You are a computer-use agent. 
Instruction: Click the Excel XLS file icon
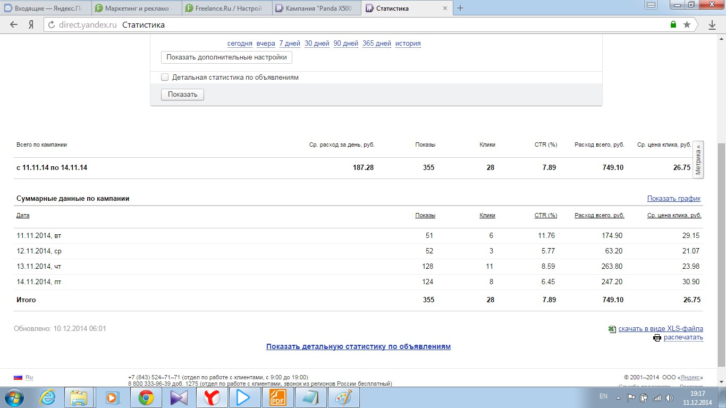612,329
